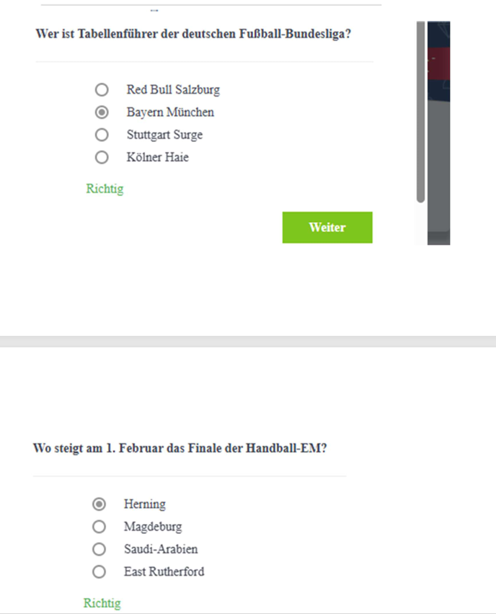
Task: Select the Herning radio button
Action: click(x=99, y=504)
